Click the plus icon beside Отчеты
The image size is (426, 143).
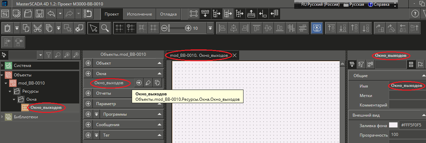click(89, 93)
